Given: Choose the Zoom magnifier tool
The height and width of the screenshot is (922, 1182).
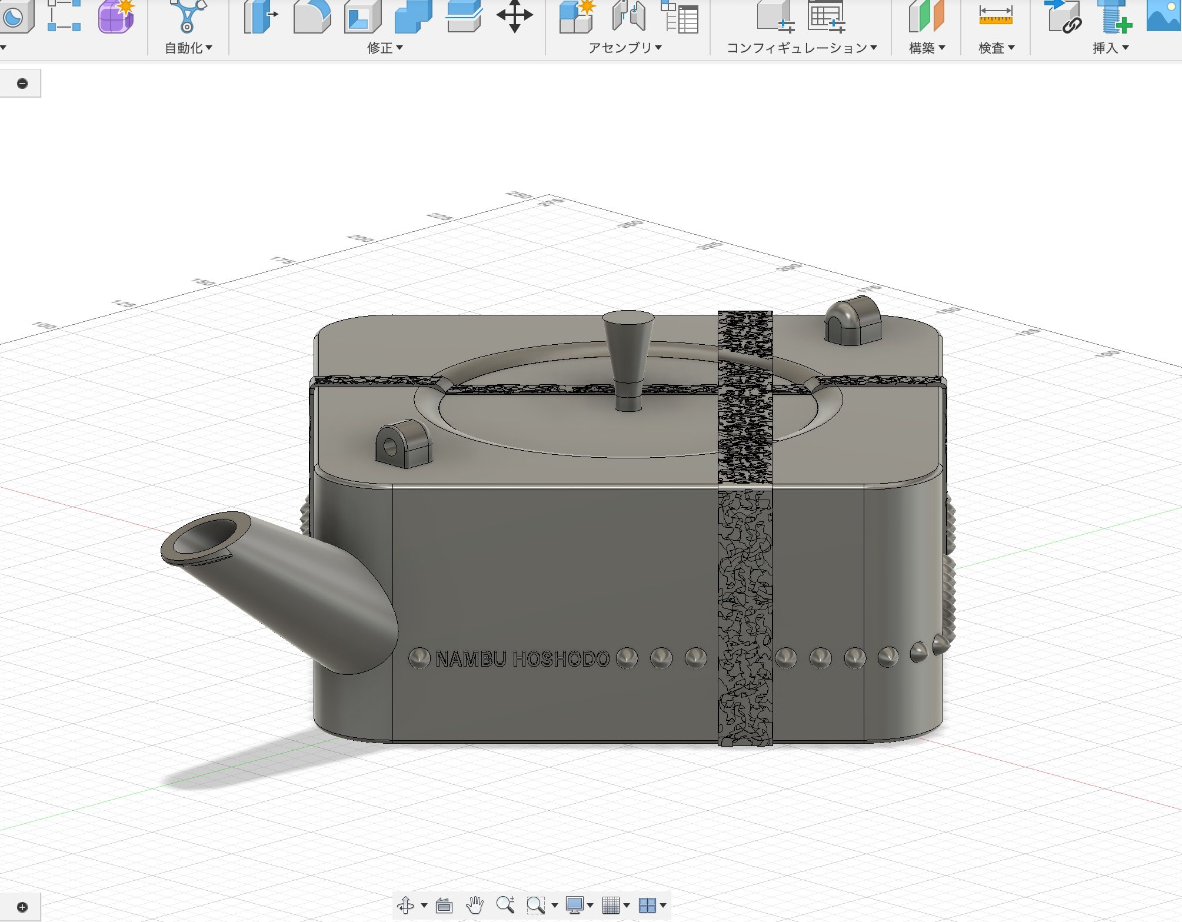Looking at the screenshot, I should pos(505,905).
